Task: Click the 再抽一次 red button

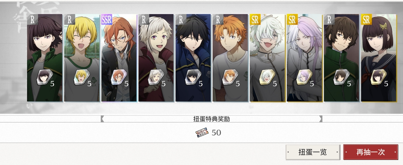Action: [371, 152]
